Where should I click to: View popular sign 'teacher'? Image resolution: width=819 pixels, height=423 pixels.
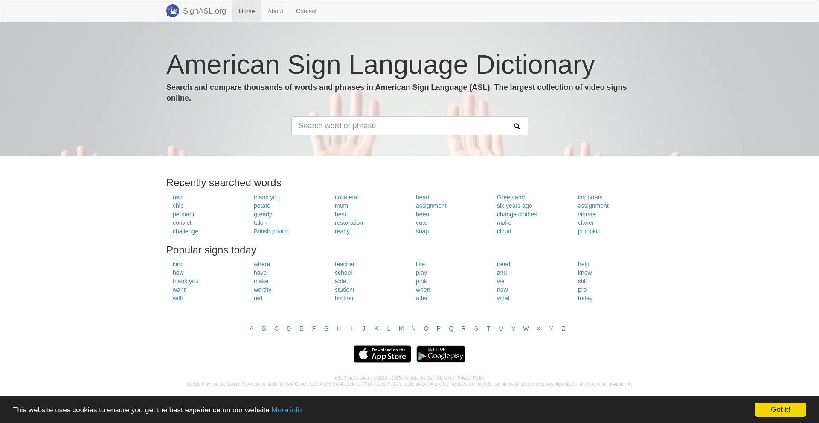click(344, 264)
